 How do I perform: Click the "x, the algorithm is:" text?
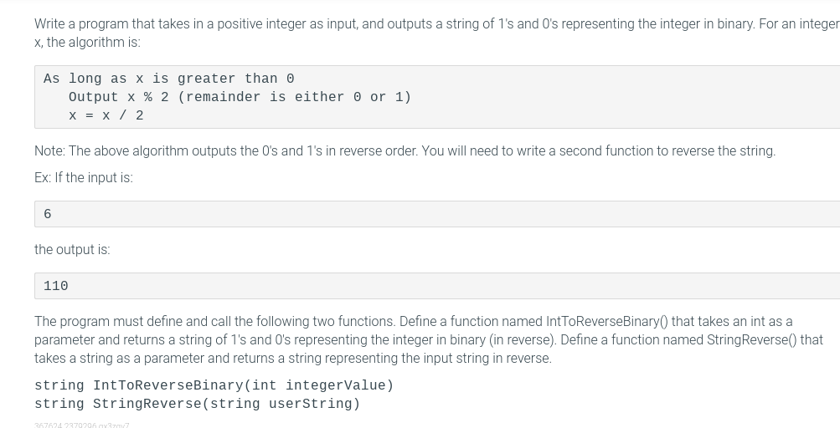87,43
